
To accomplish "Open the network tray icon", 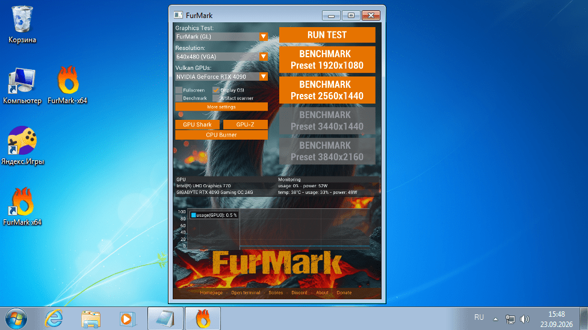I will [x=510, y=320].
